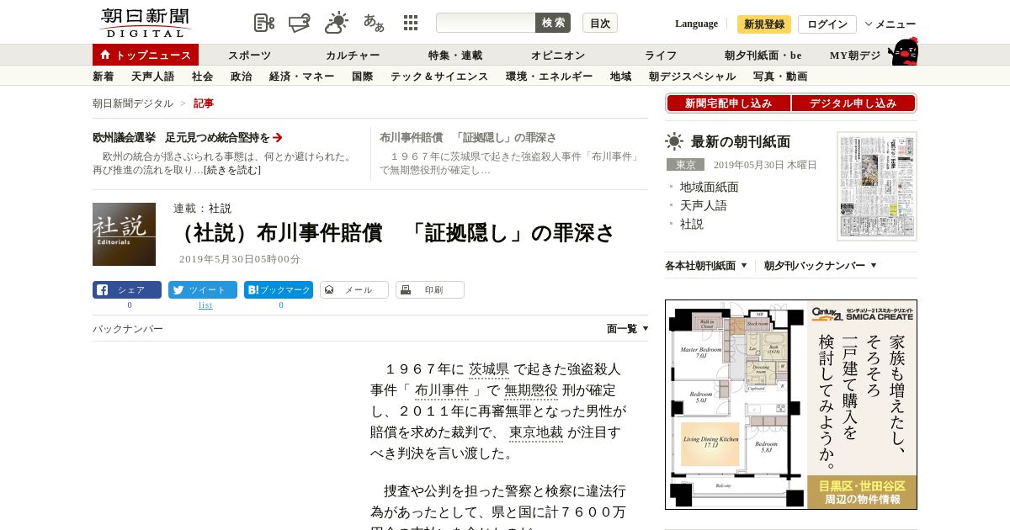Expand 各本社朝刊紙面 dropdown
The image size is (1010, 530).
(x=706, y=266)
